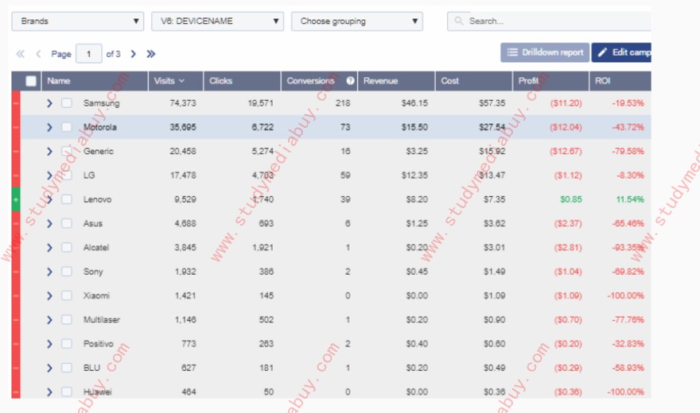Screen dimensions: 700x413
Task: Sort by the Name column header
Action: point(94,81)
